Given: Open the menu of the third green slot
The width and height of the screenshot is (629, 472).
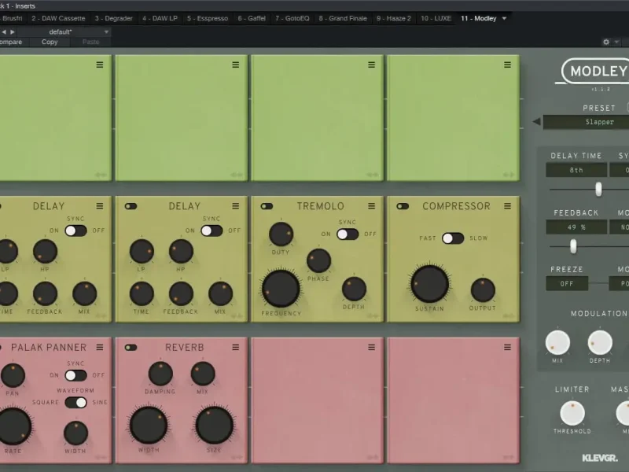Looking at the screenshot, I should point(371,65).
